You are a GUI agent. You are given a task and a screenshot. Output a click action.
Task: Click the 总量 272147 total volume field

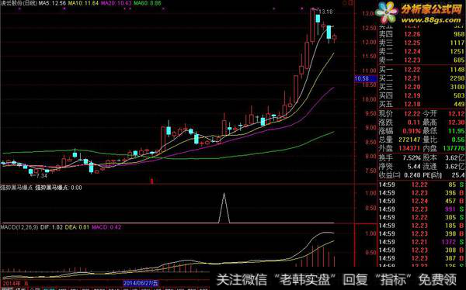(399, 140)
